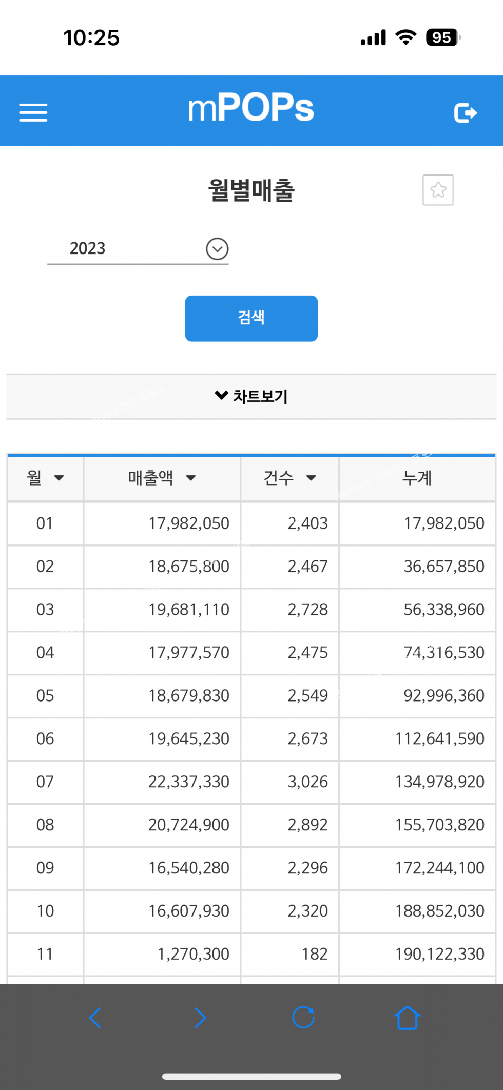Select the row for month 07

251,782
